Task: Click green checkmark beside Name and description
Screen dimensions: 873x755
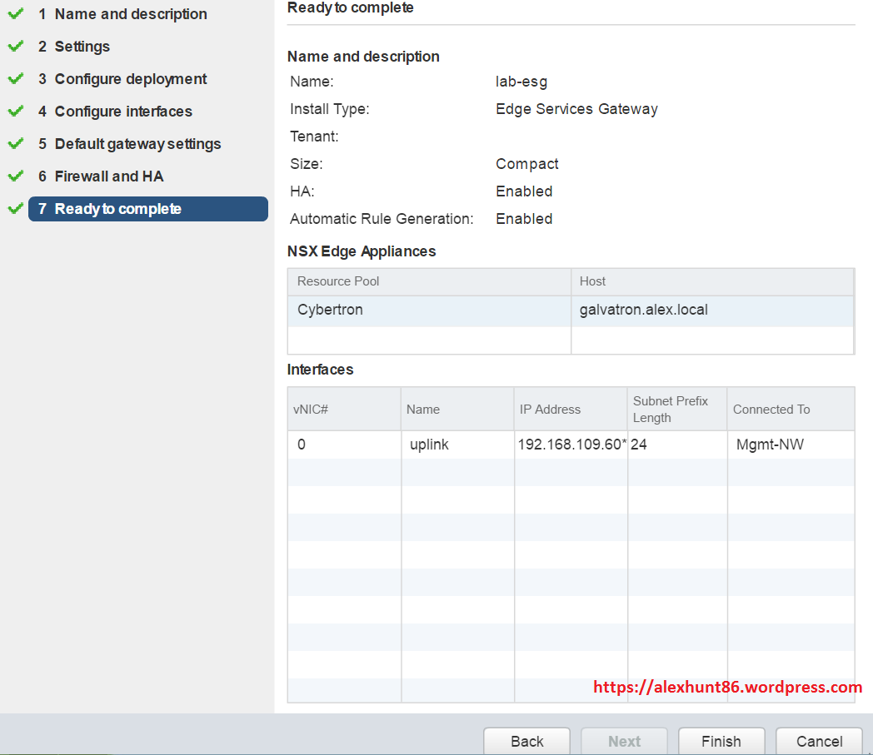Action: pyautogui.click(x=15, y=14)
